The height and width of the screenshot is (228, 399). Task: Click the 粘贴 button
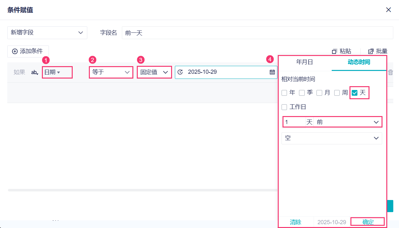pos(342,51)
